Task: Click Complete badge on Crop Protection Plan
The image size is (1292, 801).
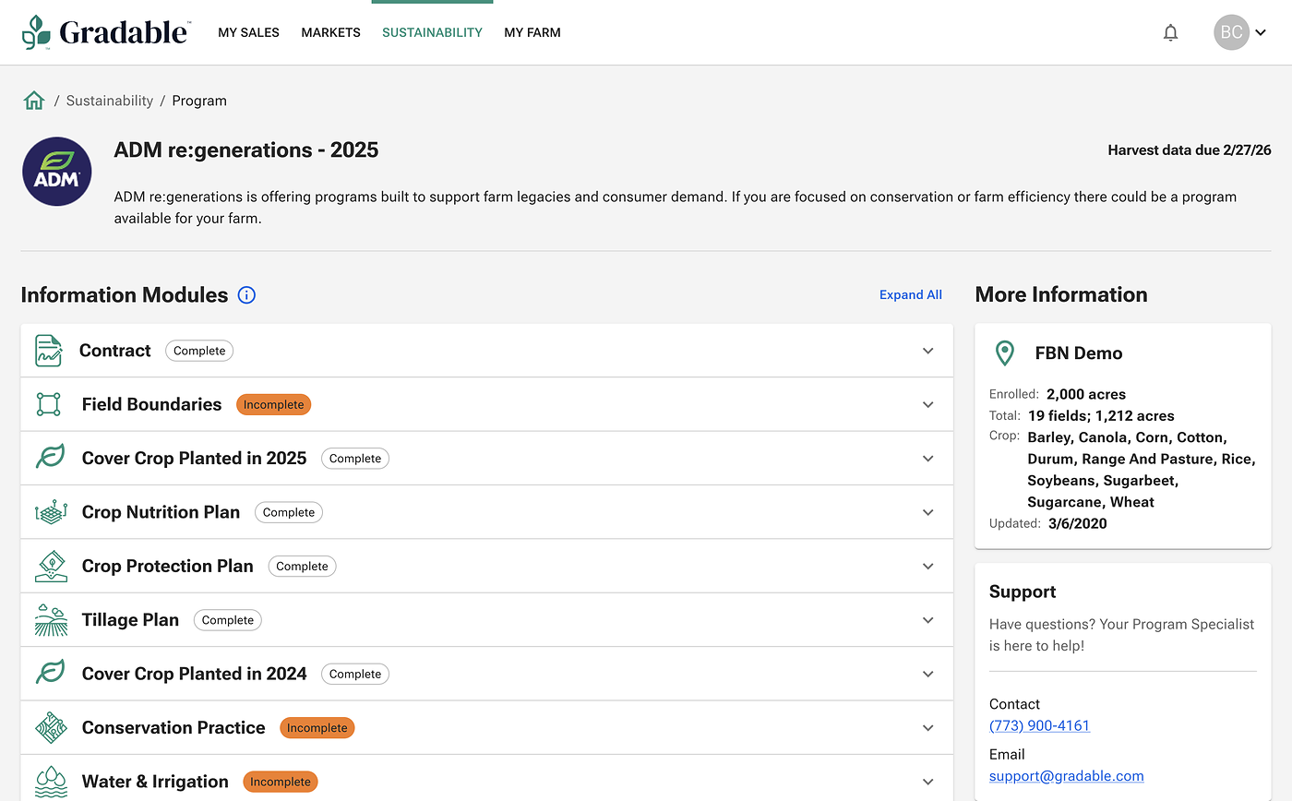Action: click(x=303, y=566)
